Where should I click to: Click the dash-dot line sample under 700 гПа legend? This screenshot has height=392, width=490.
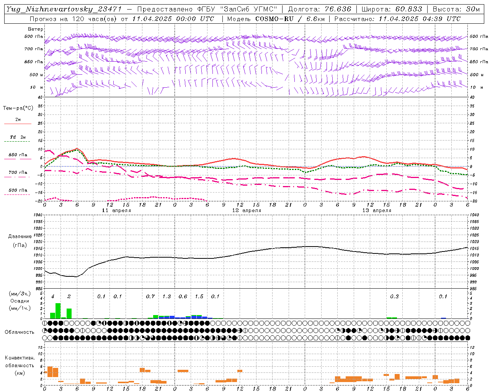pyautogui.click(x=18, y=177)
